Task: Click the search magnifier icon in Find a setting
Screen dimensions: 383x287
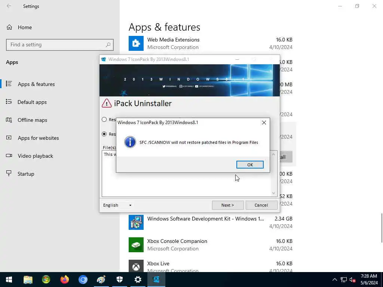Action: pyautogui.click(x=108, y=45)
